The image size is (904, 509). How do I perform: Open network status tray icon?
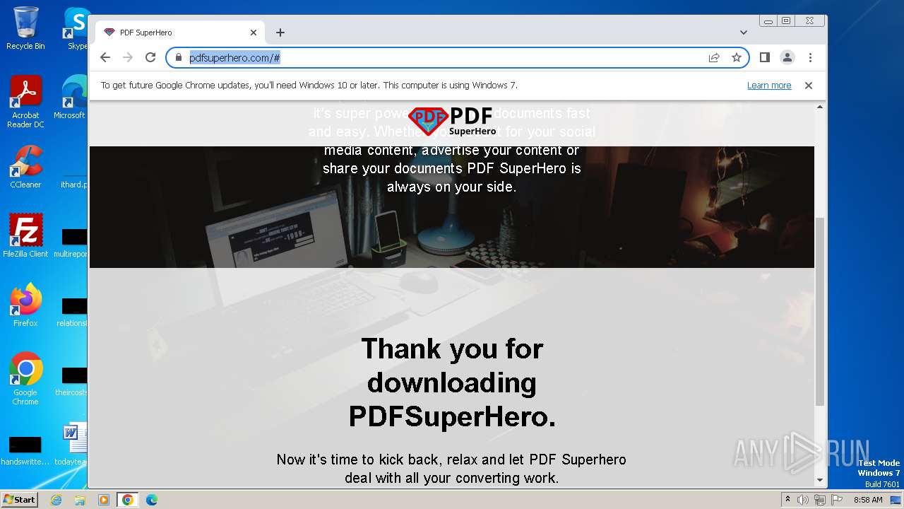click(x=819, y=500)
